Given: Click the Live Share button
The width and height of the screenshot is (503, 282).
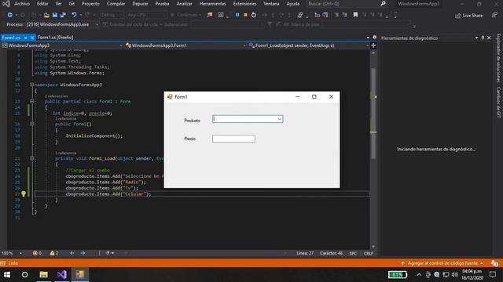Looking at the screenshot, I should 469,16.
